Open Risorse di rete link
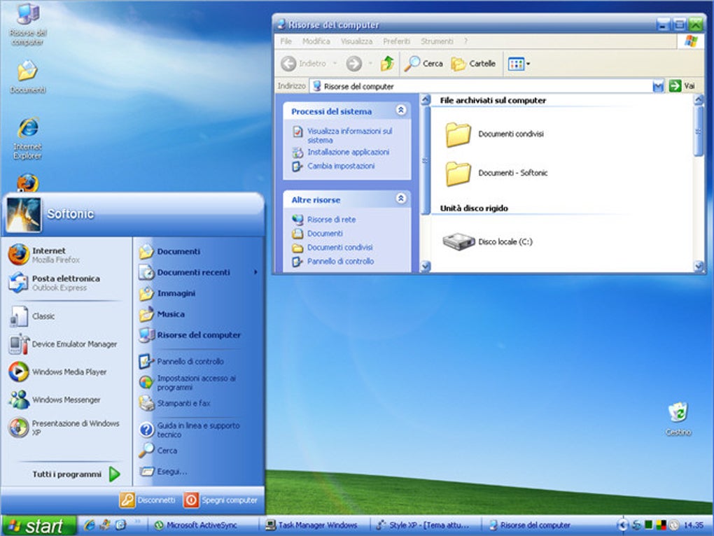714x536 pixels. [332, 220]
